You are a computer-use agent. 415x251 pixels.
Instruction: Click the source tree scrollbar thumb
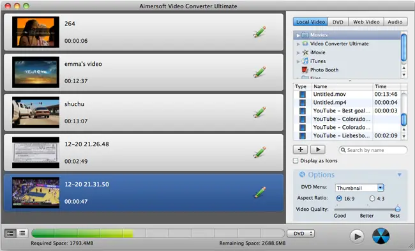(404, 48)
